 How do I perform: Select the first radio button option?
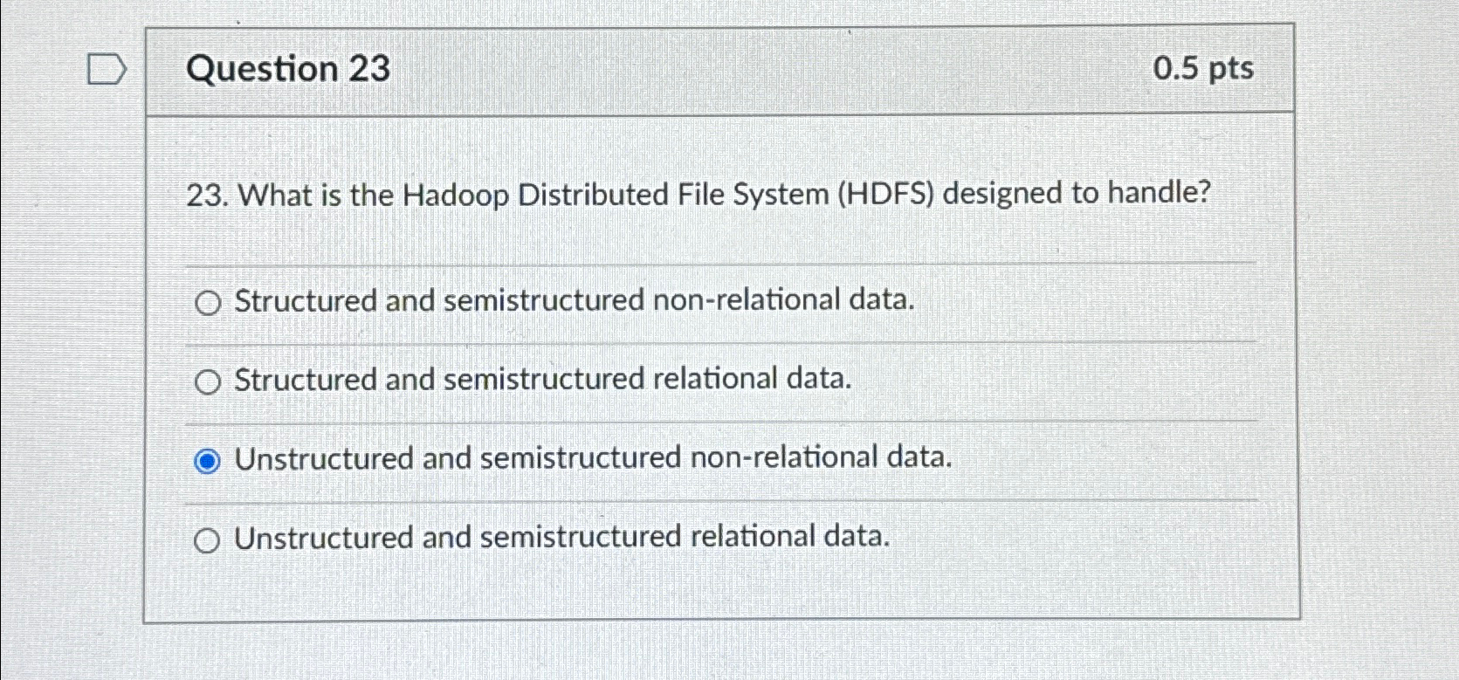[208, 303]
